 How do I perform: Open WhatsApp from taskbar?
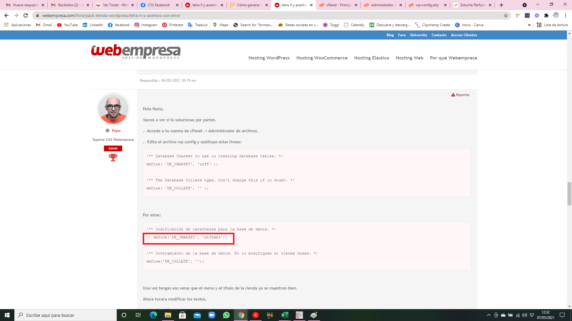coord(226,315)
